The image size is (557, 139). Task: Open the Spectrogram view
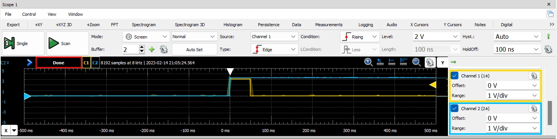tap(144, 25)
